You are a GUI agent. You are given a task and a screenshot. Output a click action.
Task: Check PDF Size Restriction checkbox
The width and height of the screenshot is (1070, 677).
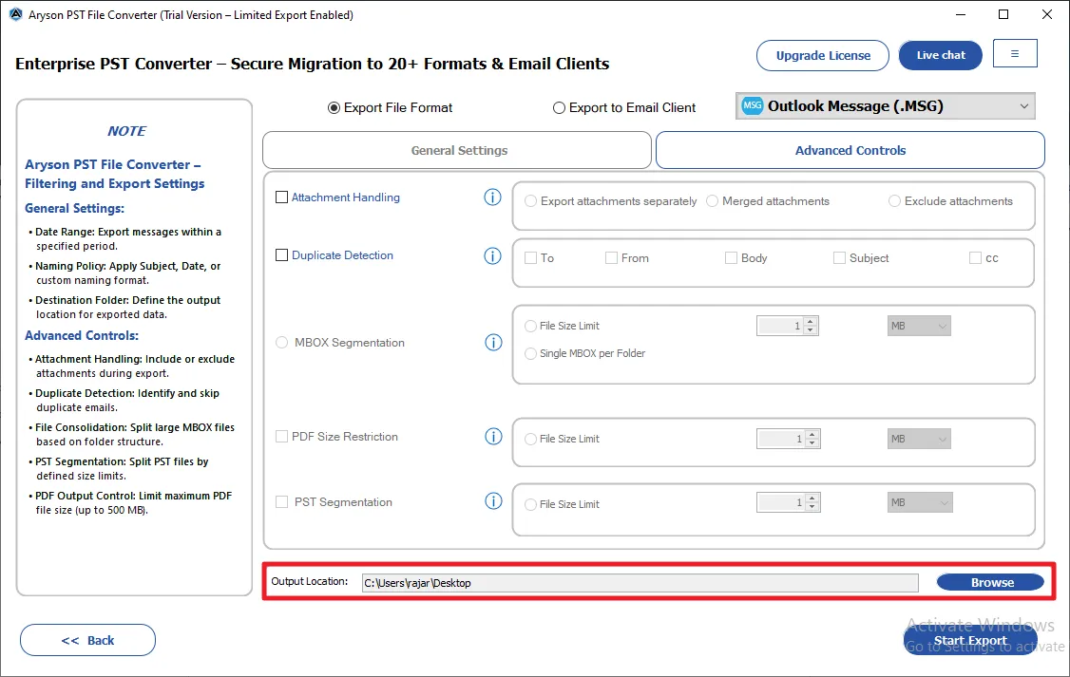[282, 437]
